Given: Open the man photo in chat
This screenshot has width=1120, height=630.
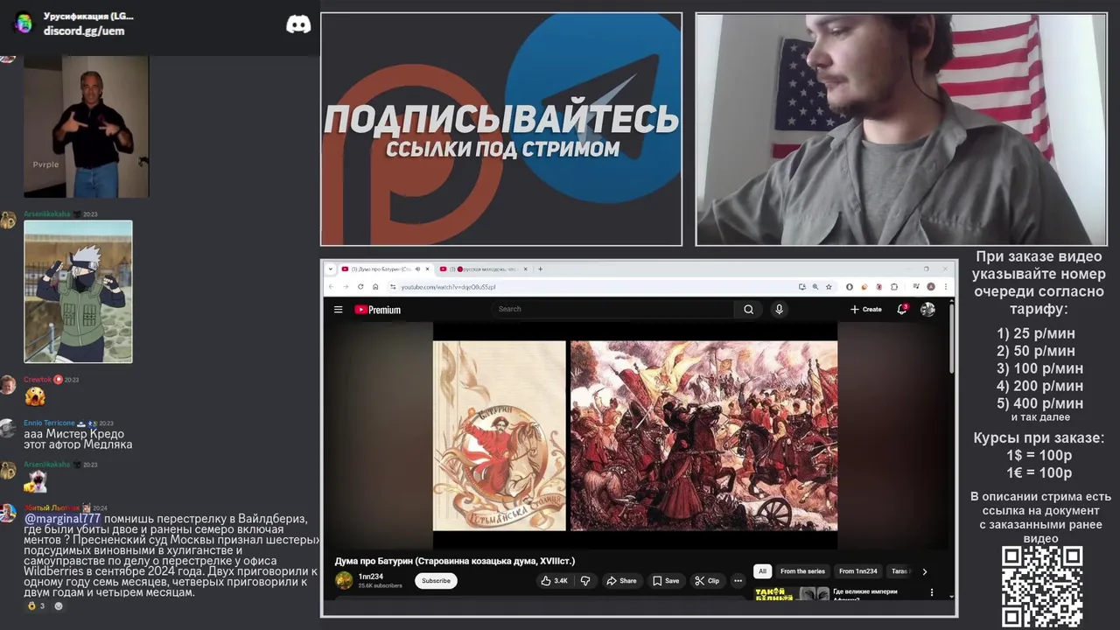Looking at the screenshot, I should click(86, 127).
